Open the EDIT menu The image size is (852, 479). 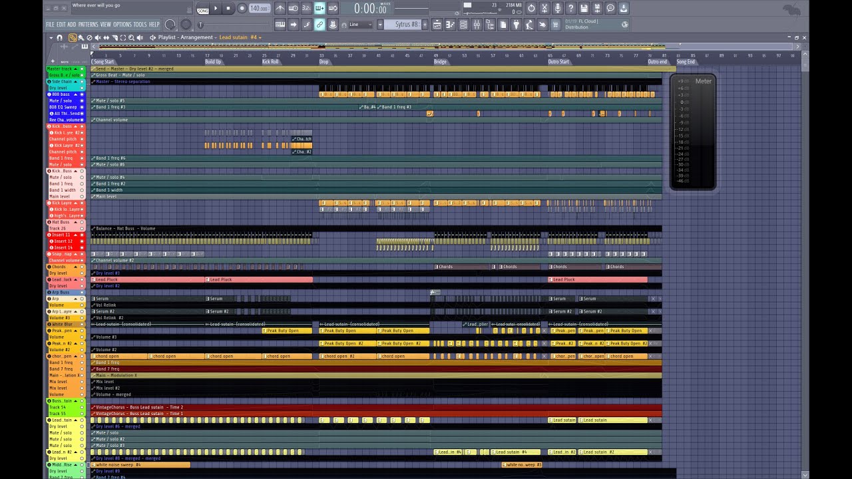(61, 25)
